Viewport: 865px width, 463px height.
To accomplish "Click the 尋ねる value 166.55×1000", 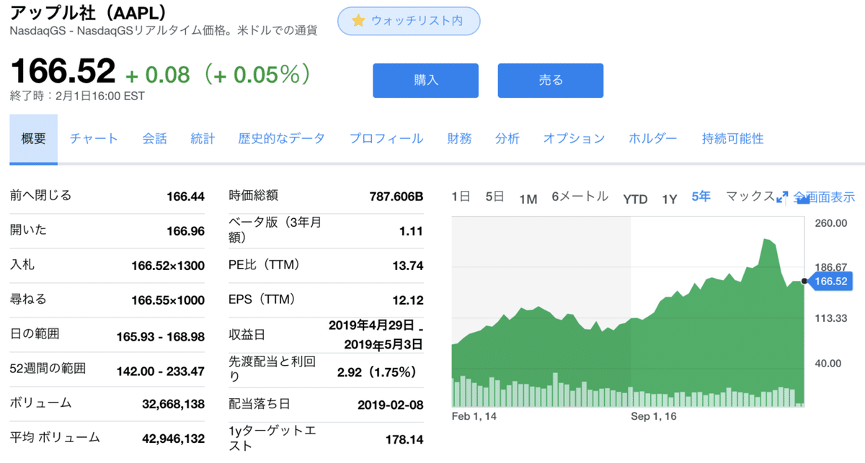I will 168,300.
